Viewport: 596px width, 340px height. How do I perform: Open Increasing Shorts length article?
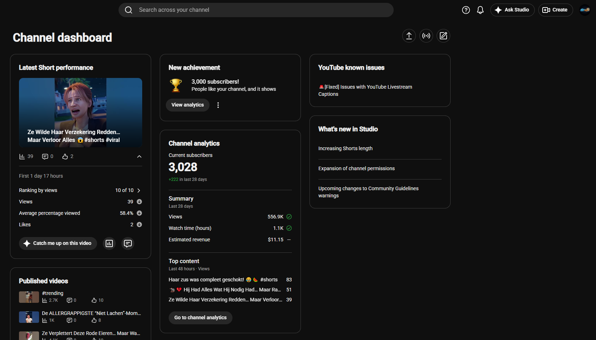(345, 148)
